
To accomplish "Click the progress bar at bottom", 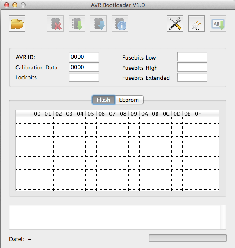I will click(188, 238).
